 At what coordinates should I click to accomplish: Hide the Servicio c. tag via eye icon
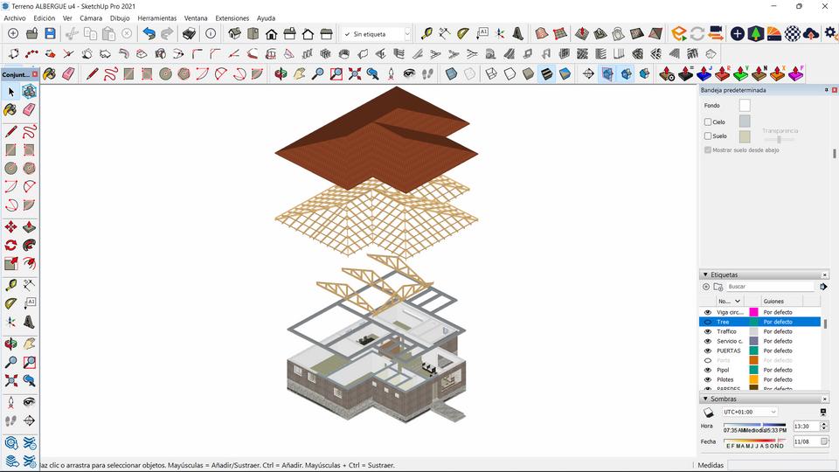pyautogui.click(x=707, y=341)
